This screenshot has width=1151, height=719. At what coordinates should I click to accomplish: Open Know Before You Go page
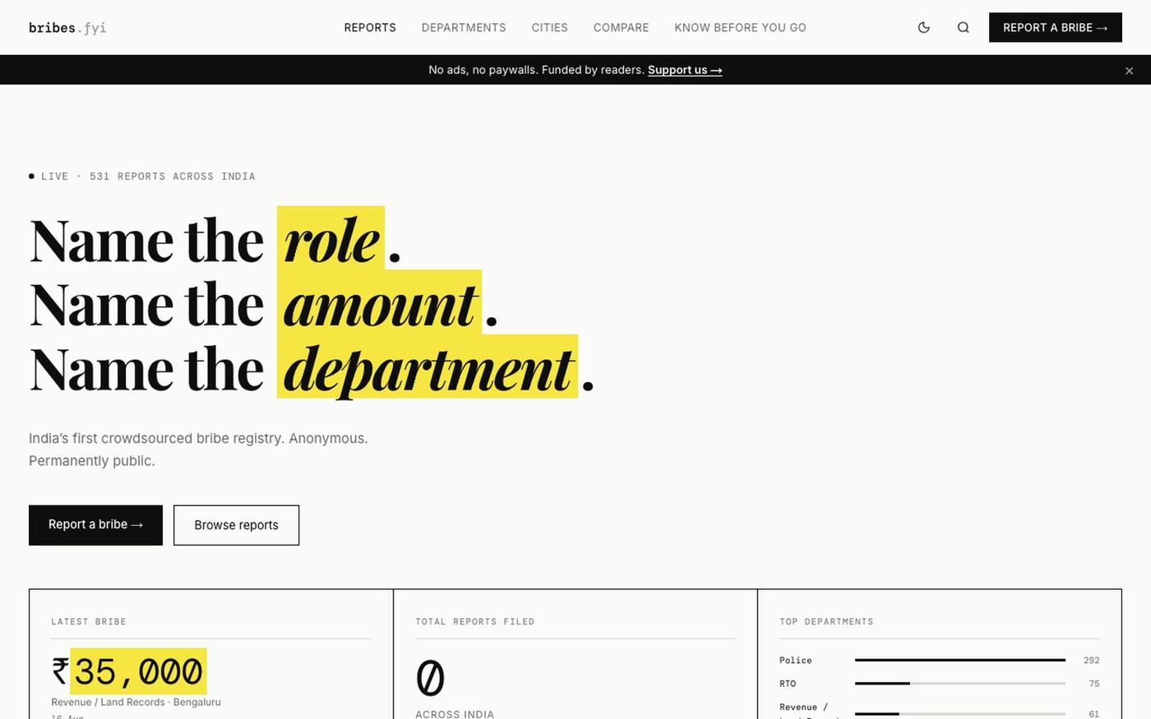[x=740, y=27]
